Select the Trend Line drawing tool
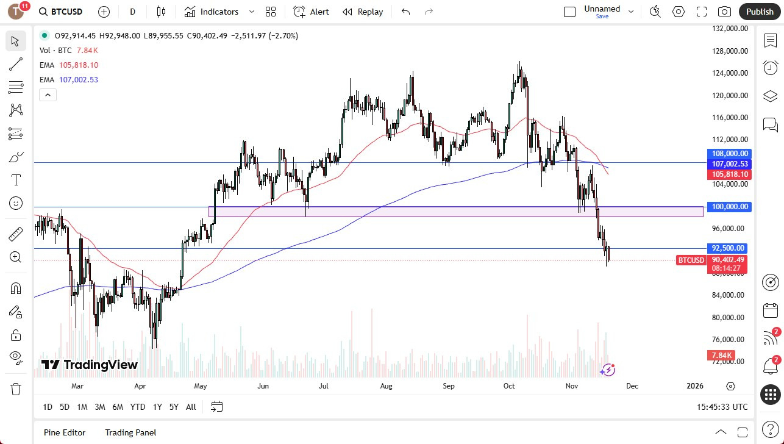The height and width of the screenshot is (444, 784). pos(16,64)
